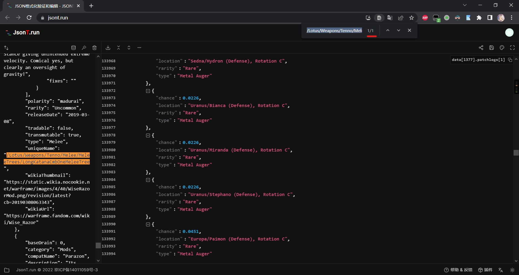Enter fullscreen mode via the expand icon

(512, 48)
